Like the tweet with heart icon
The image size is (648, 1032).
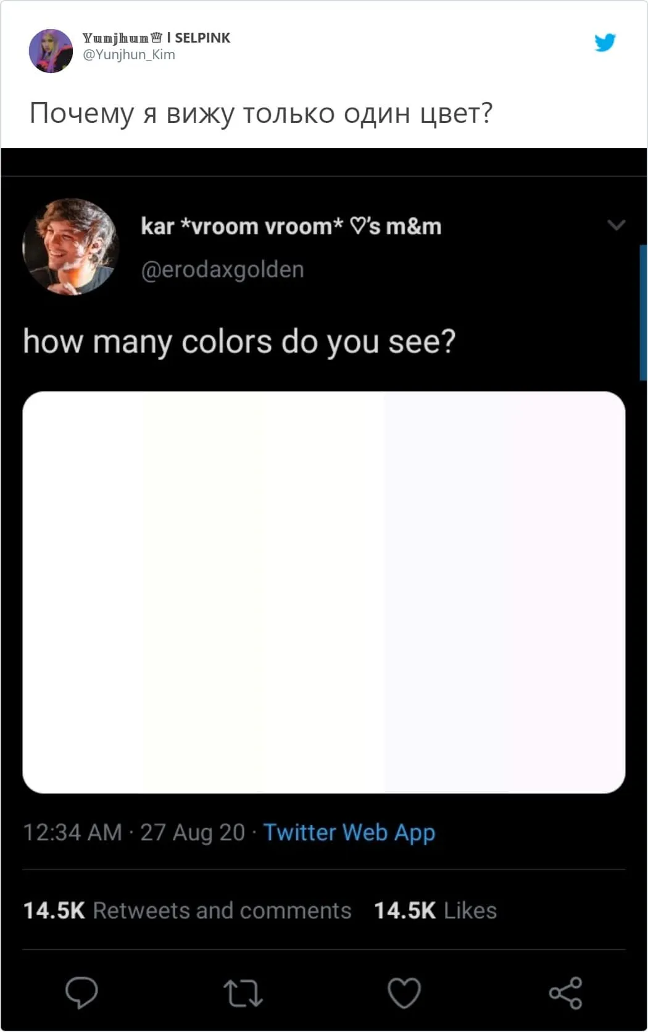tap(404, 992)
